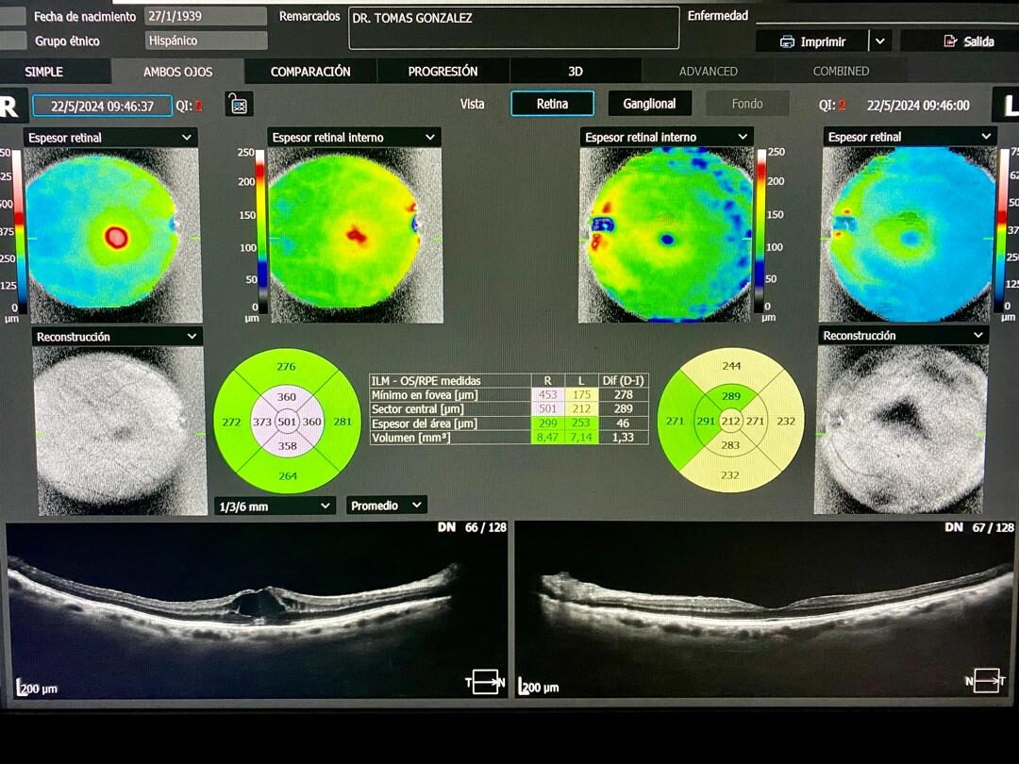Open the COMPARACIÓN tab

310,72
